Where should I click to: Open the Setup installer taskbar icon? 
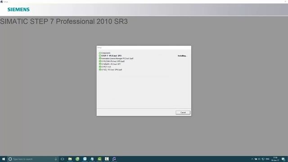114,159
